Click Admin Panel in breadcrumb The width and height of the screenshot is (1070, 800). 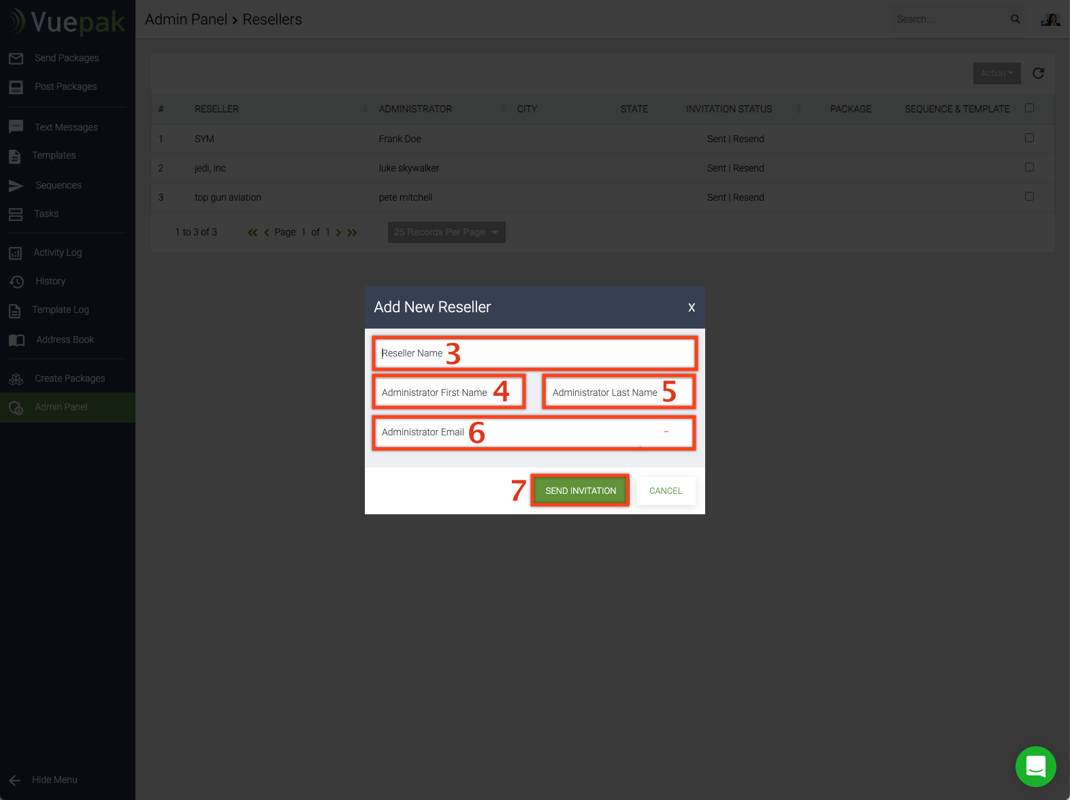point(186,19)
